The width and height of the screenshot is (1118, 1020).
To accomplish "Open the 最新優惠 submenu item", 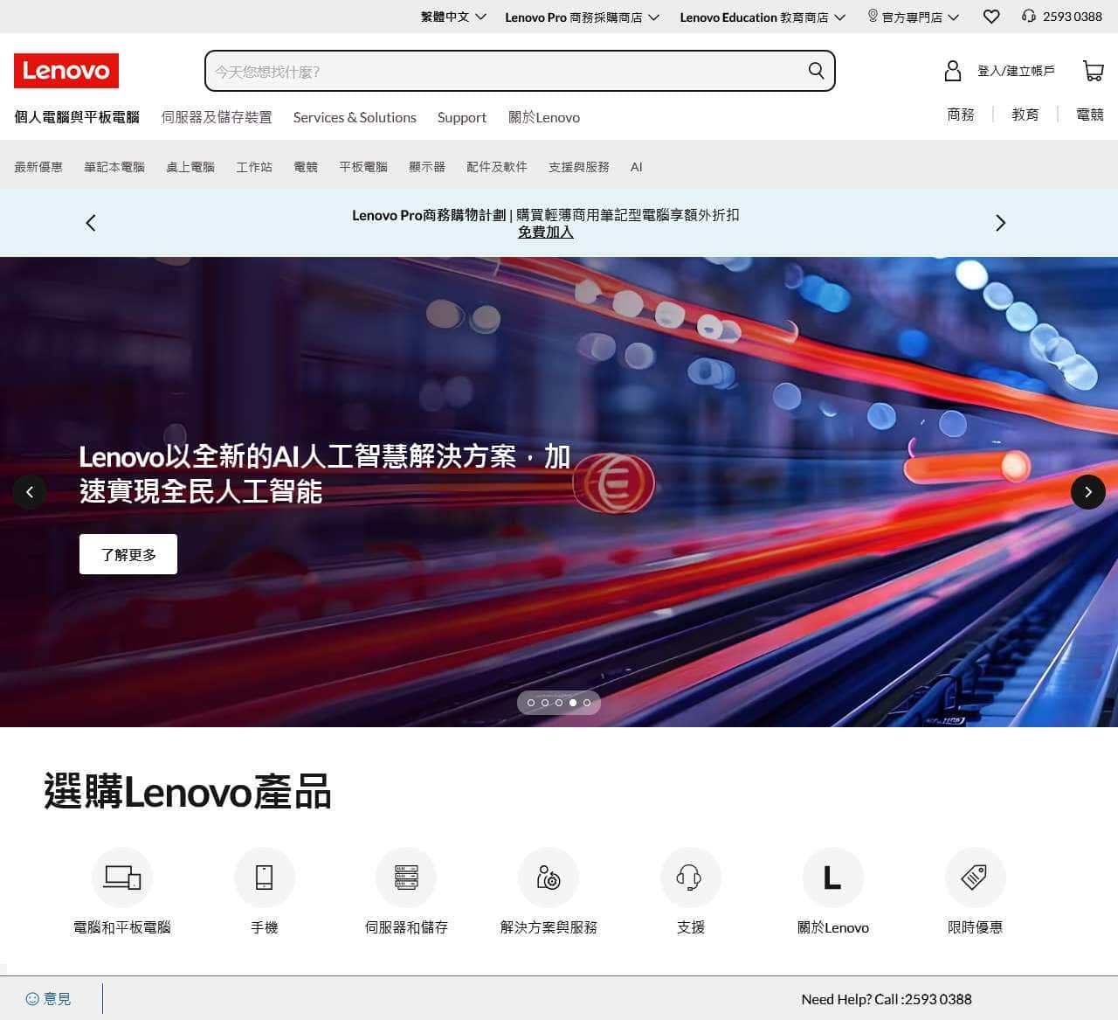I will pyautogui.click(x=38, y=167).
